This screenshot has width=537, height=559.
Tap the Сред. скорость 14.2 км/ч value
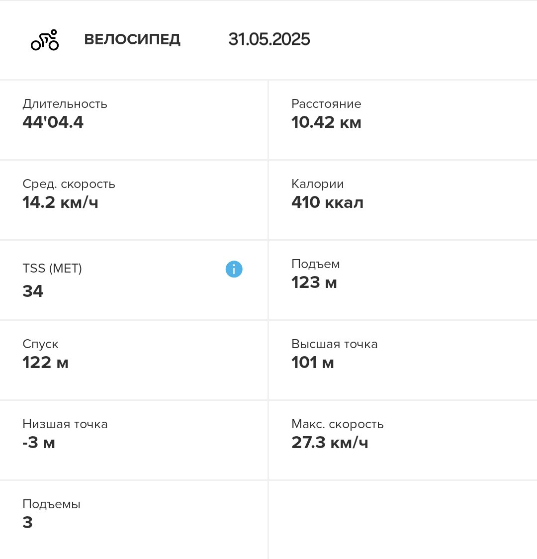(x=60, y=202)
